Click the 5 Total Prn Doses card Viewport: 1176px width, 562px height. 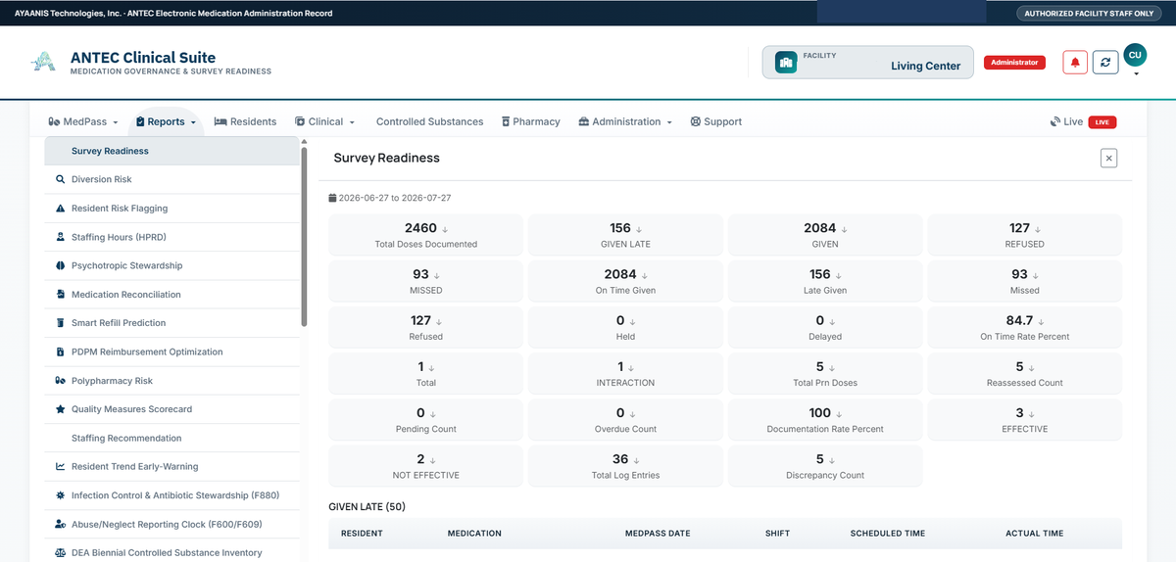click(x=825, y=374)
